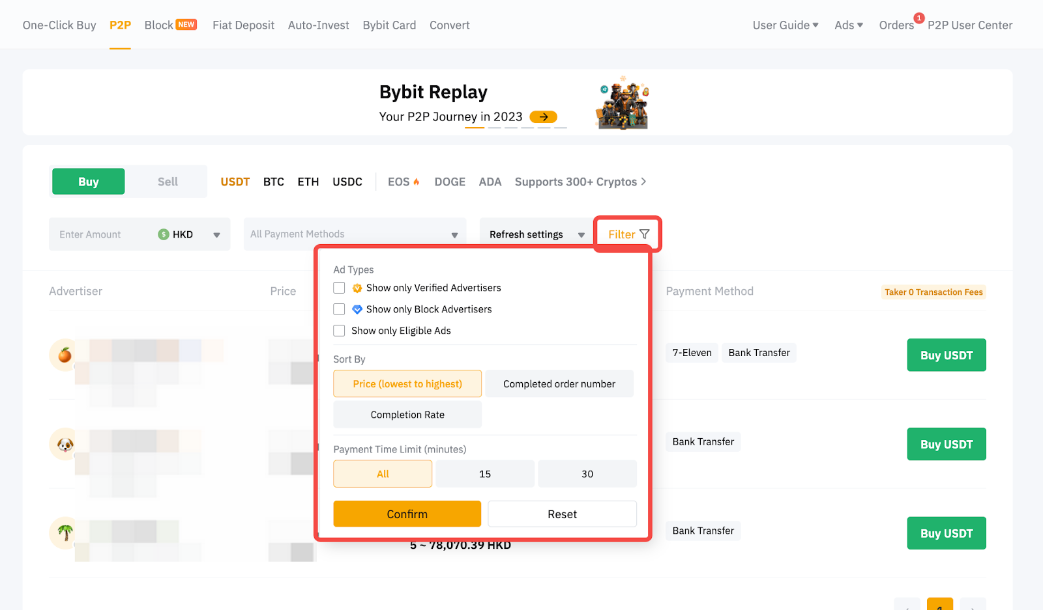Click the Filter funnel icon

644,234
